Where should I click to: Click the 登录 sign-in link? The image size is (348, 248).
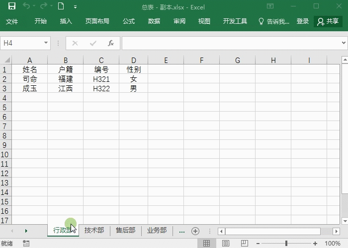coord(303,21)
